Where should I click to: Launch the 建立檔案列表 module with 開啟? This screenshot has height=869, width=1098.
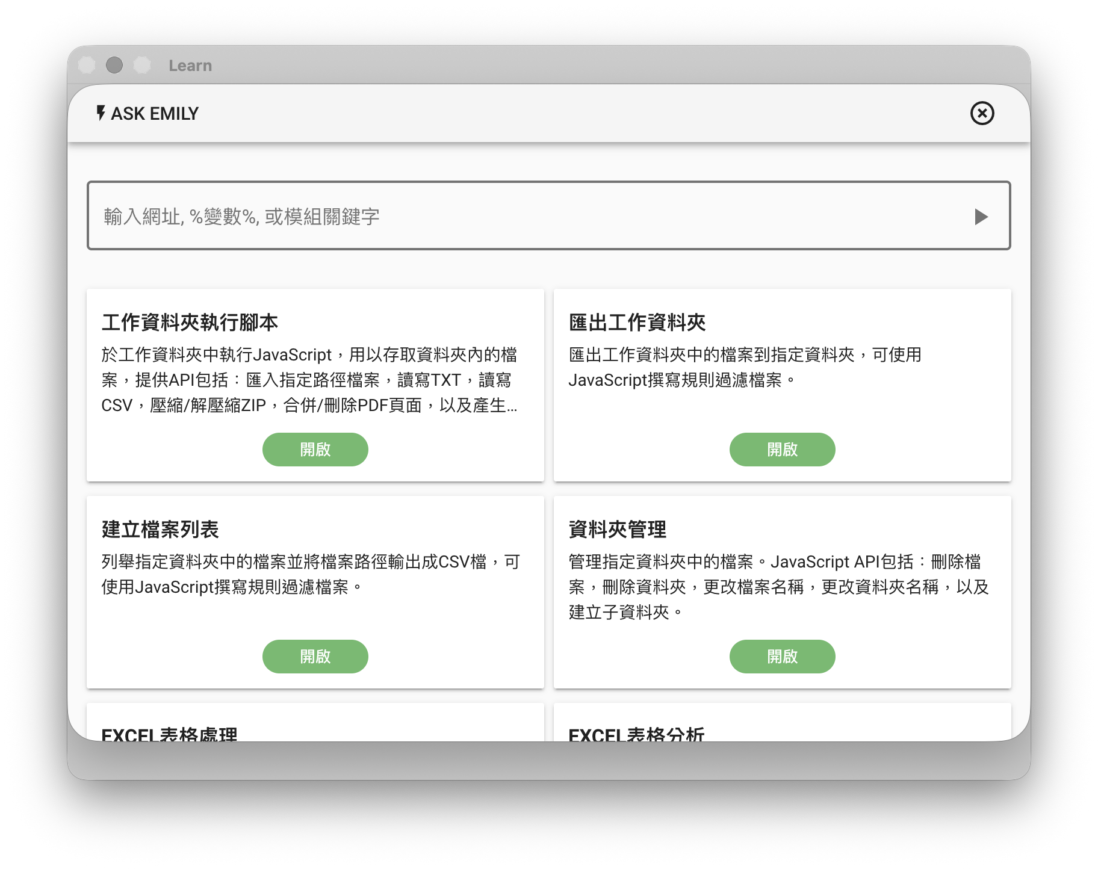pyautogui.click(x=315, y=657)
